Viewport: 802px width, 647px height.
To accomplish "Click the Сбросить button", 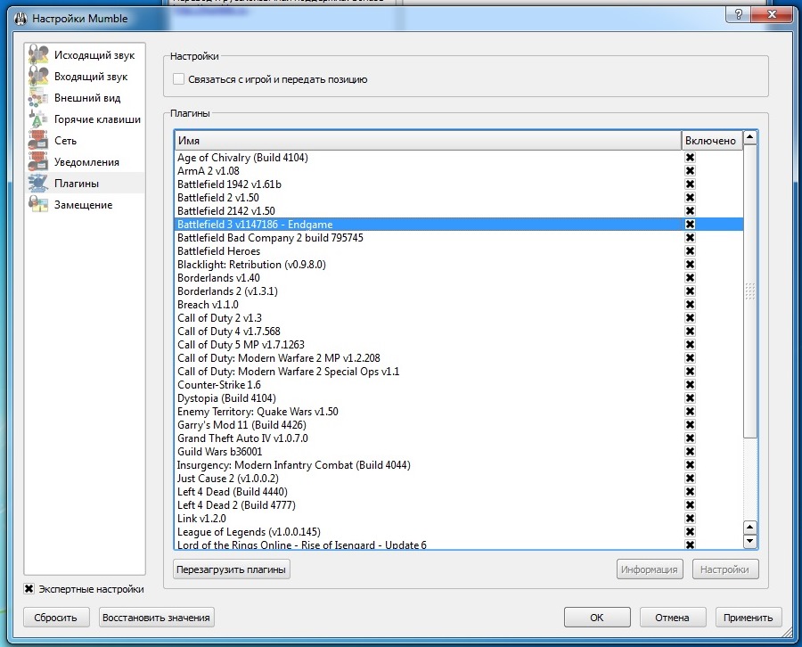I will coord(56,618).
